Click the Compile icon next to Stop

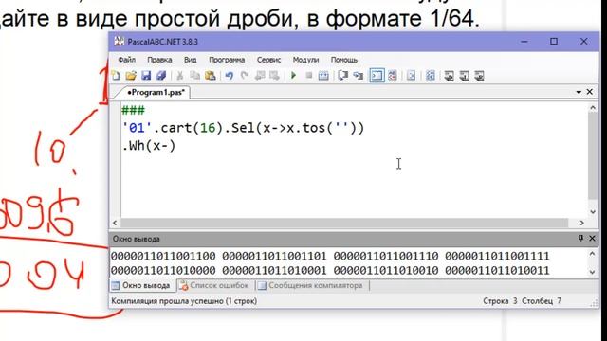coord(323,76)
